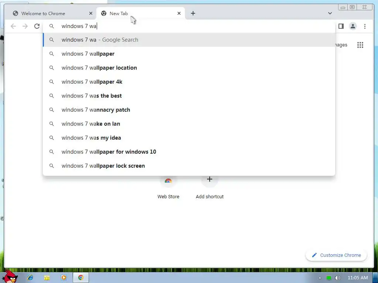This screenshot has width=378, height=283.
Task: Choose suggestion 'windows 7 was my idea'
Action: pos(189,138)
